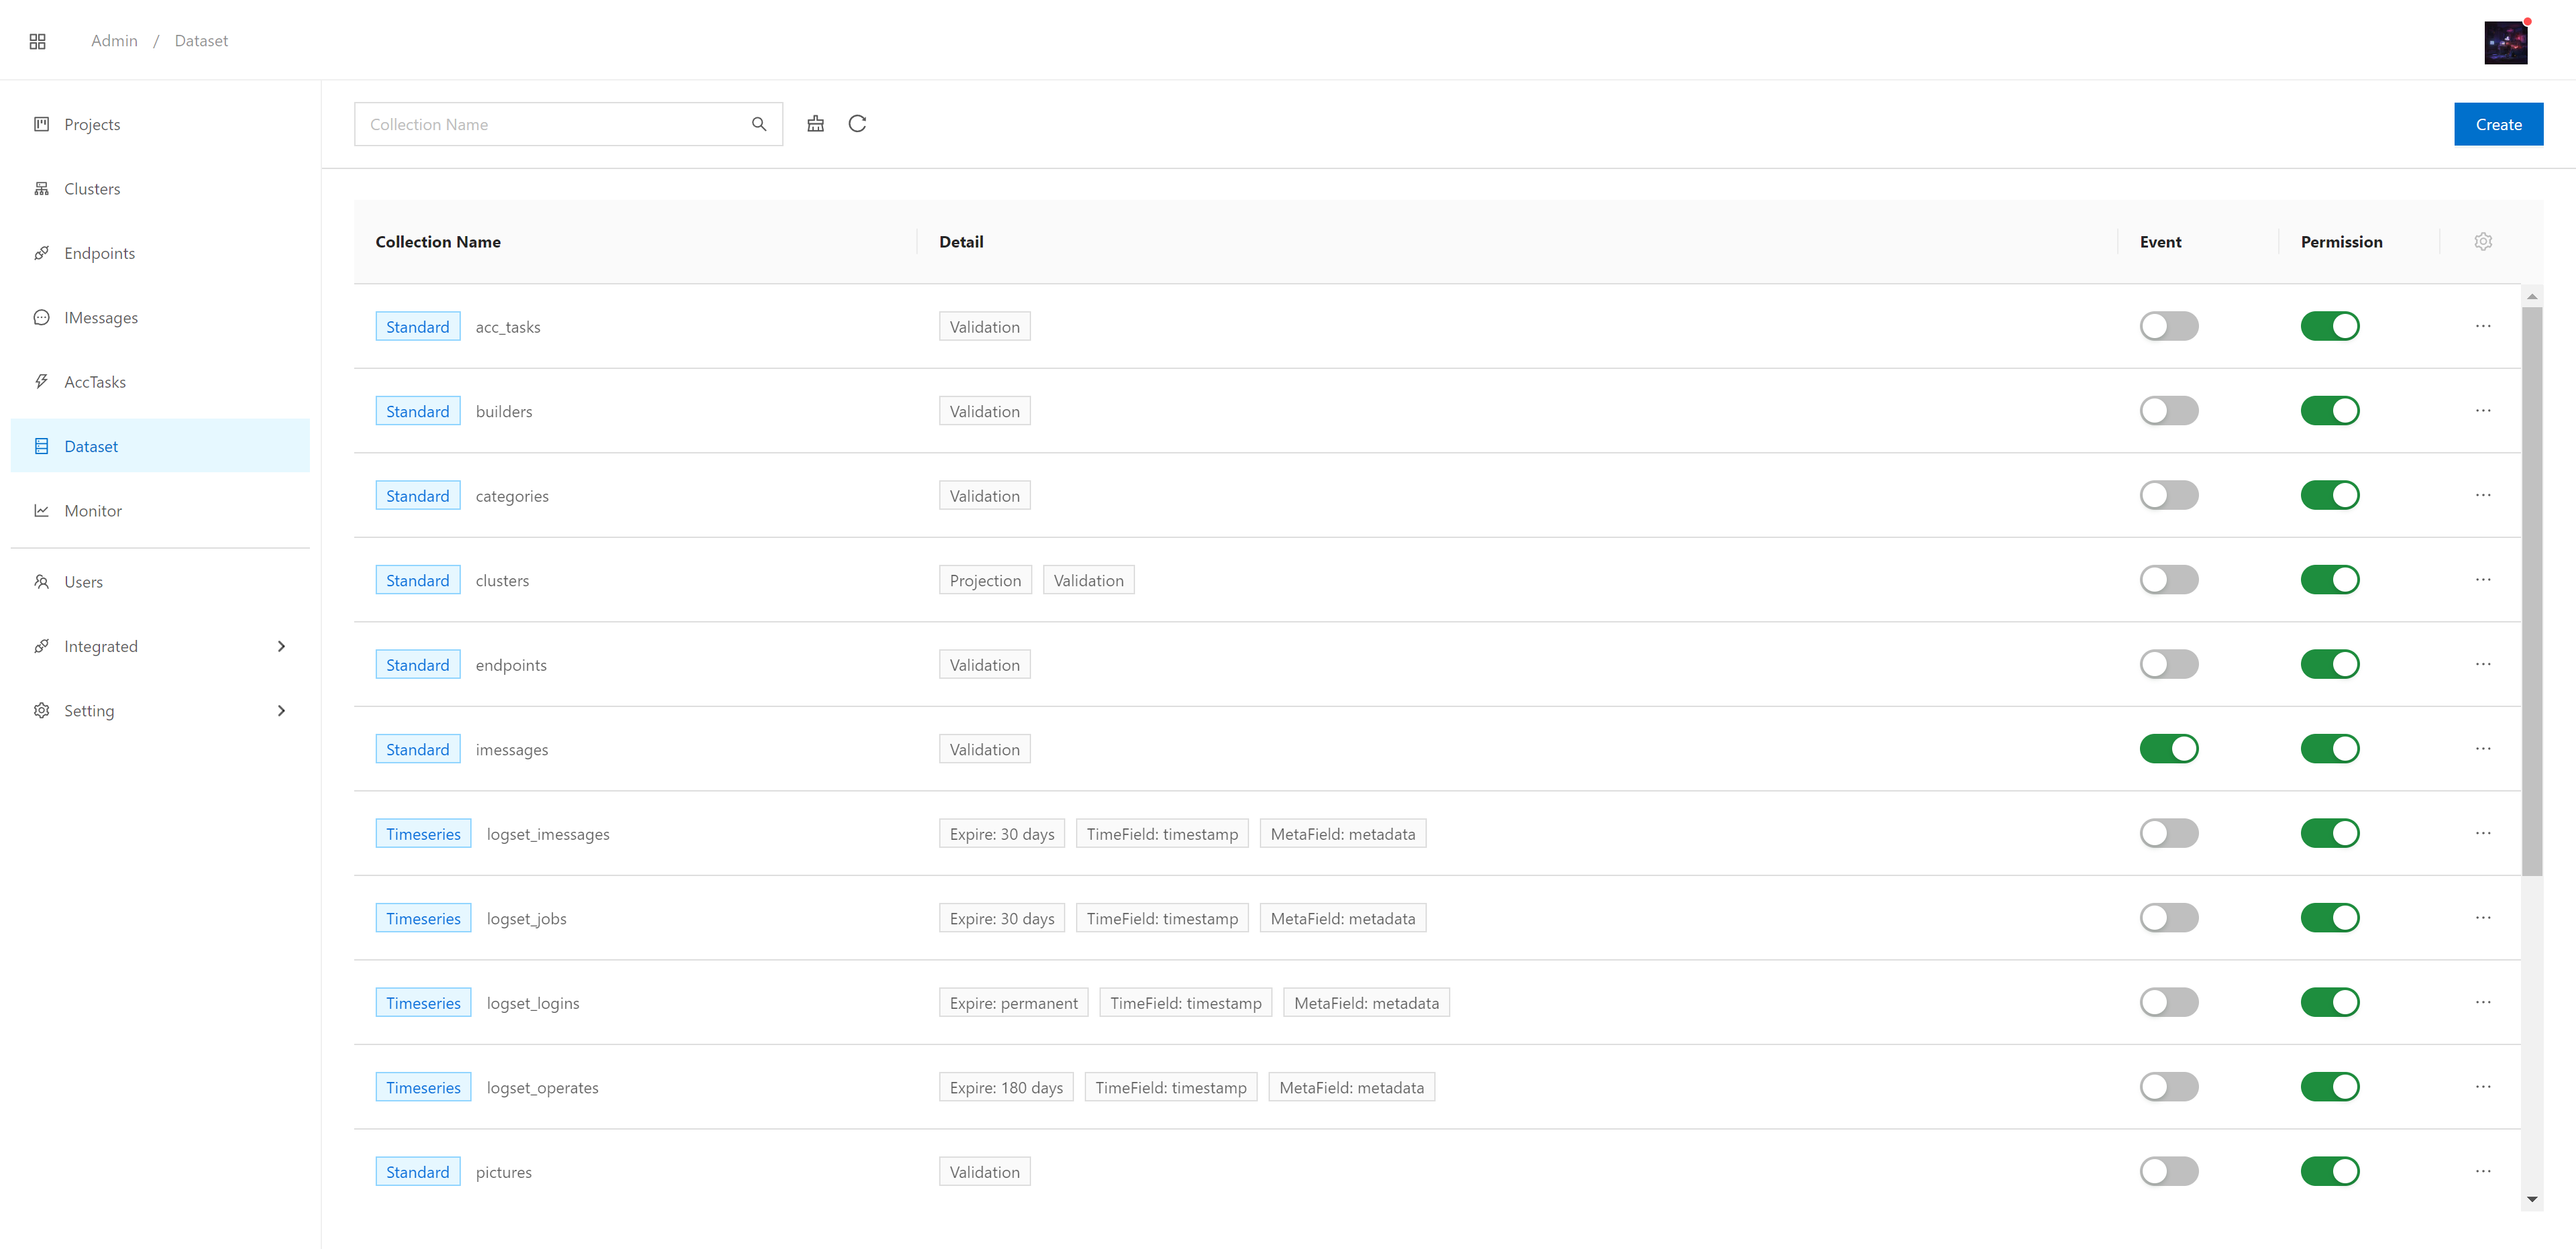Click the search magnifier icon

pyautogui.click(x=759, y=124)
